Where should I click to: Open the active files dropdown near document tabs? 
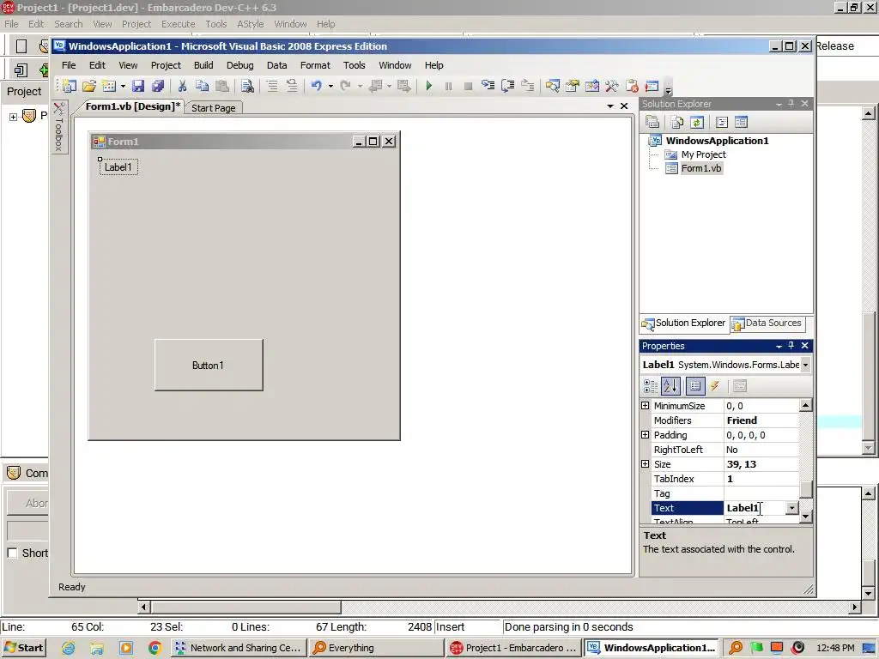[610, 106]
